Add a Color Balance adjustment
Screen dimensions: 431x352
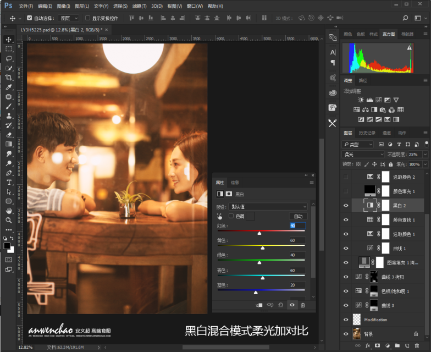point(365,110)
